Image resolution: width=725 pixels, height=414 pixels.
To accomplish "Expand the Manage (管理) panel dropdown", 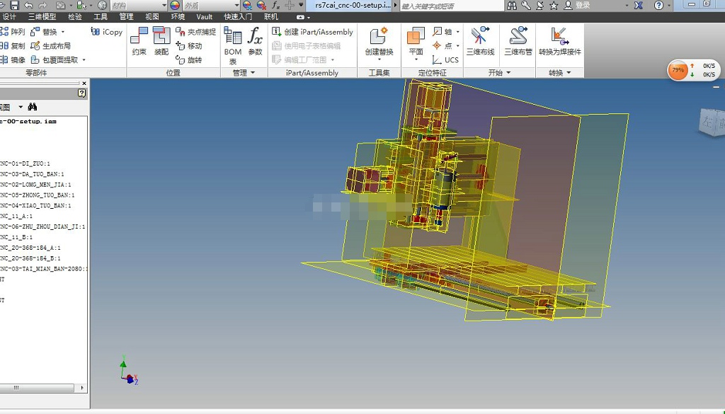I will click(244, 73).
